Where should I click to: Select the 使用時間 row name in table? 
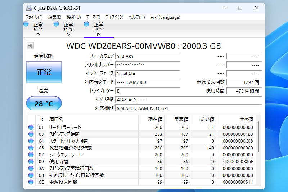[x=59, y=161]
